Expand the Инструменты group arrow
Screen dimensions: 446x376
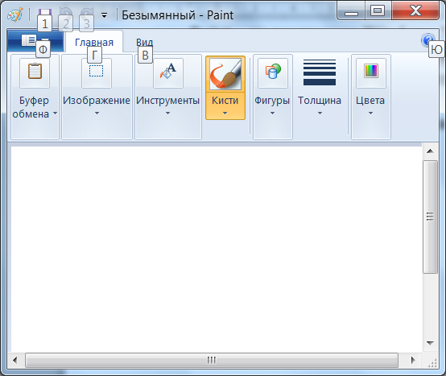click(167, 114)
